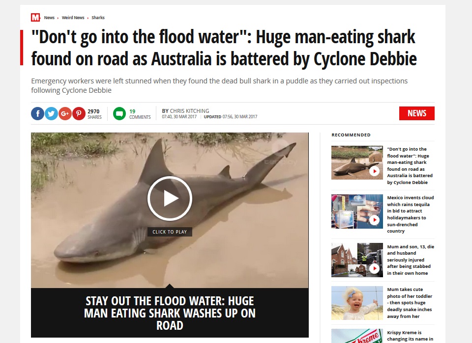The width and height of the screenshot is (472, 343).
Task: Open toddler and deadly snake article
Action: point(410,303)
